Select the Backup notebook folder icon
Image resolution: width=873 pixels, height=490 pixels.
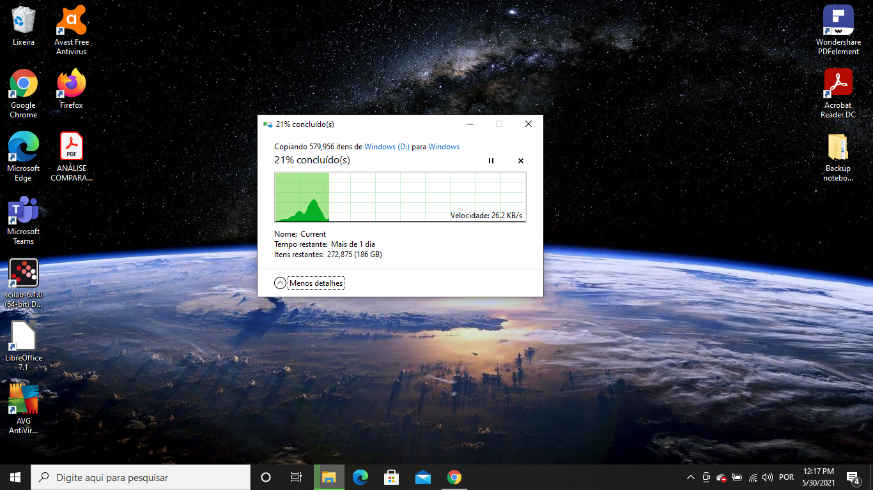(838, 157)
